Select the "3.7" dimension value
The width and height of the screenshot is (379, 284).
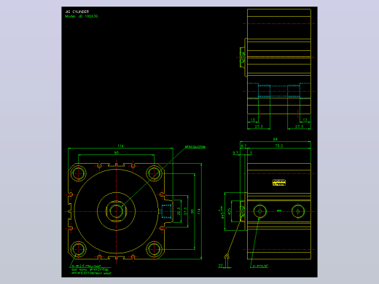point(235,153)
